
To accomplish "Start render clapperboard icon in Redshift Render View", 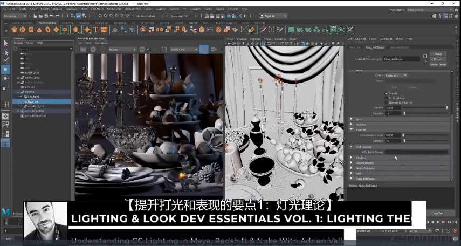I will click(83, 50).
